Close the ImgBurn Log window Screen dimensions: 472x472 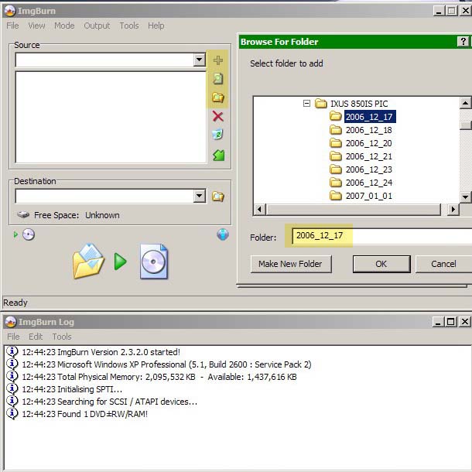(x=465, y=322)
